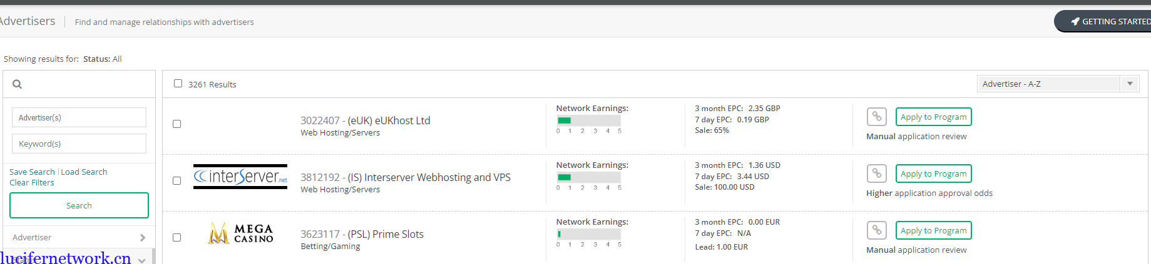Expand the collapsed filter section below Advertiser

tap(142, 260)
